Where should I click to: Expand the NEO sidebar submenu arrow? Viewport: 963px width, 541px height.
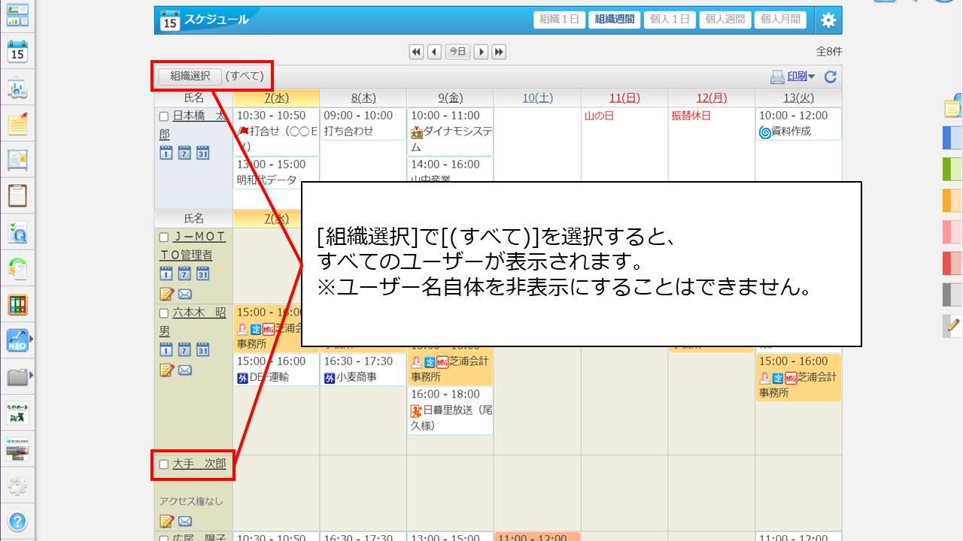[x=31, y=340]
